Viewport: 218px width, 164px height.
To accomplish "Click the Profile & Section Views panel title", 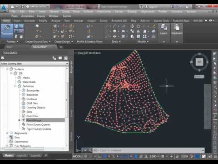I will pos(90,41).
